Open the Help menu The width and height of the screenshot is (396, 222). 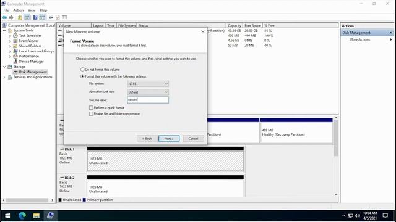coord(43,10)
